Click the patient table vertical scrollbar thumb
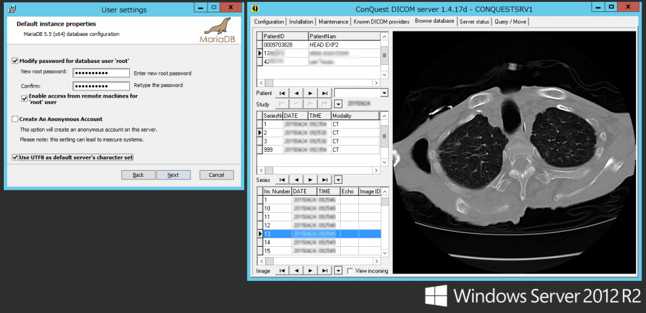The height and width of the screenshot is (313, 646). click(x=384, y=55)
